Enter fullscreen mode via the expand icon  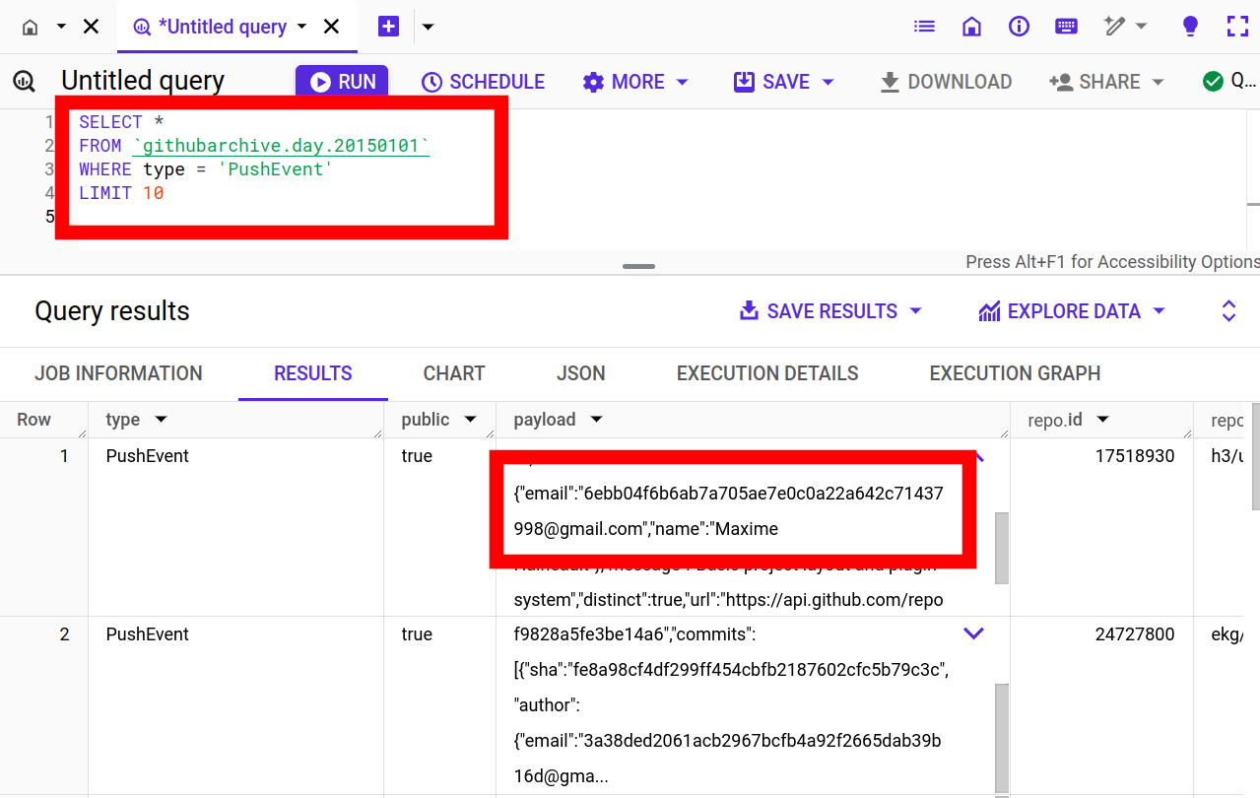pyautogui.click(x=1237, y=27)
